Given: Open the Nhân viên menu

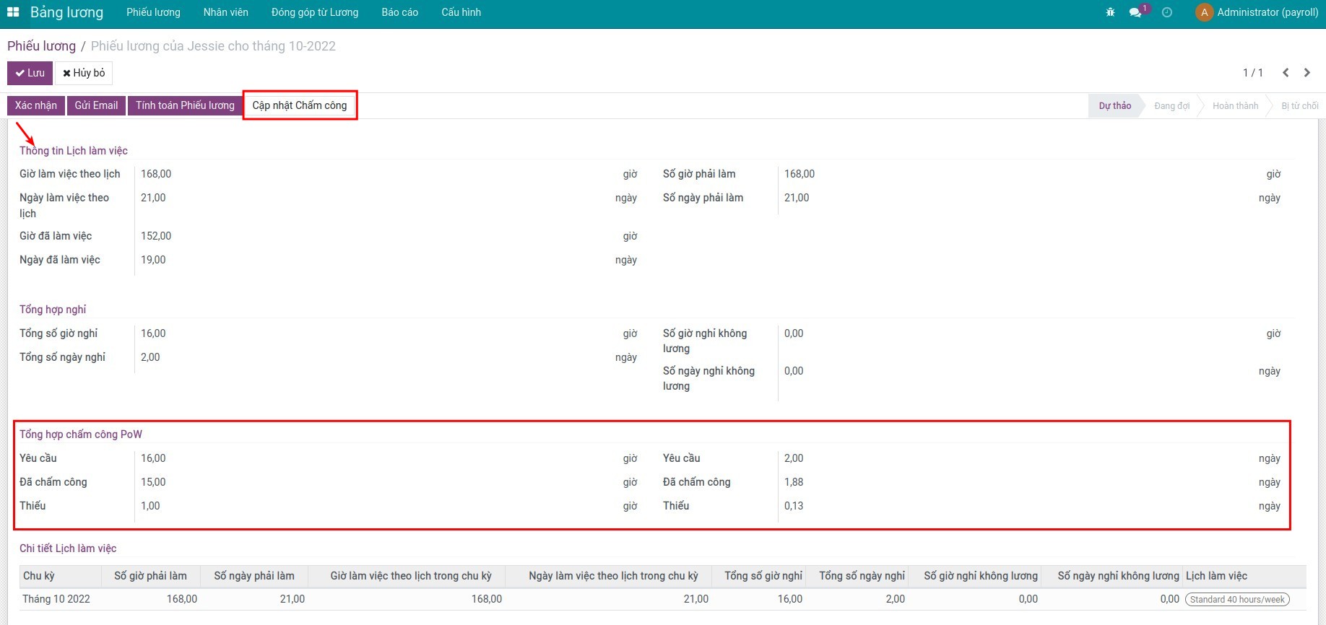Looking at the screenshot, I should (225, 12).
